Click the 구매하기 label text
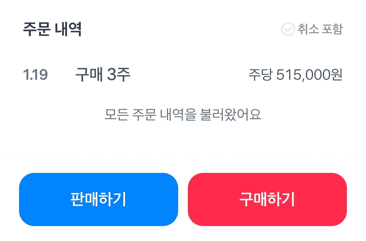This screenshot has height=241, width=366. (x=267, y=199)
